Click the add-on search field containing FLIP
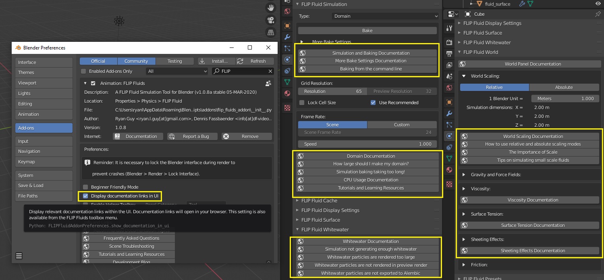Viewport: 604px width, 280px height. 243,71
